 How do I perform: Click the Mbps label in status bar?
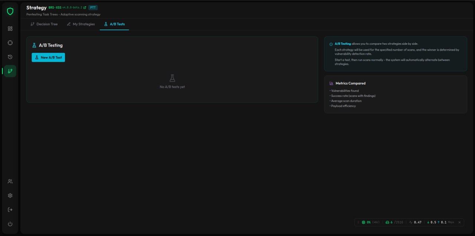[x=451, y=222]
